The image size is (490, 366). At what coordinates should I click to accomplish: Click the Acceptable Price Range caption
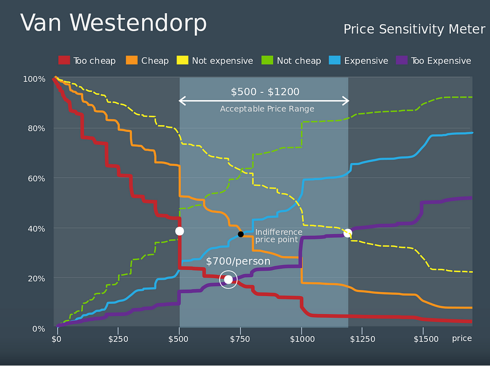coord(267,109)
